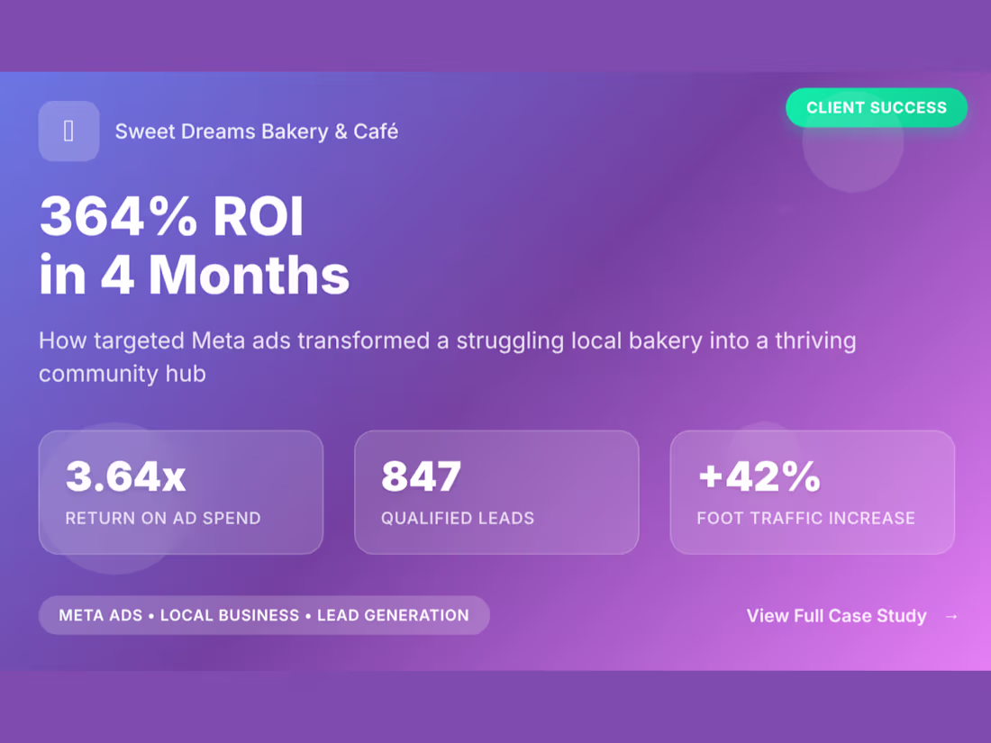This screenshot has width=991, height=743.
Task: Click the FOOT TRAFFIC INCREASE label
Action: tap(805, 518)
